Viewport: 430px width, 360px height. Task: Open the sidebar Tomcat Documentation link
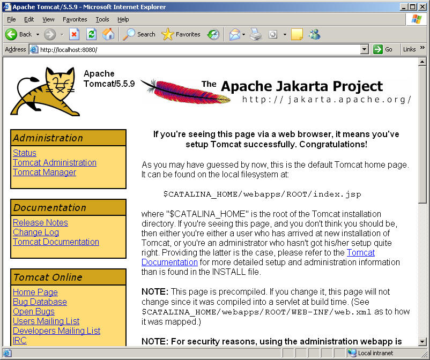(56, 242)
